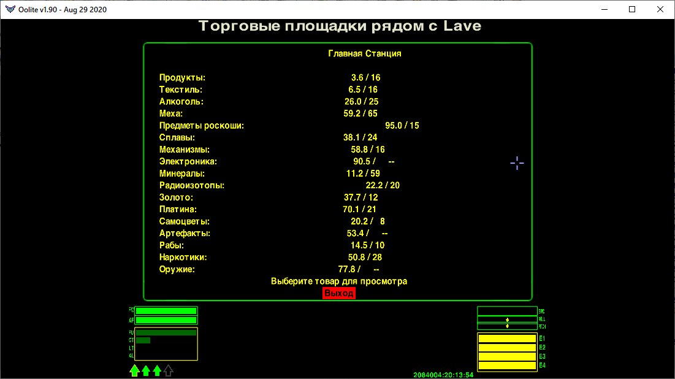The height and width of the screenshot is (379, 675).
Task: Click the yellow roll indicator marker
Action: tap(507, 320)
